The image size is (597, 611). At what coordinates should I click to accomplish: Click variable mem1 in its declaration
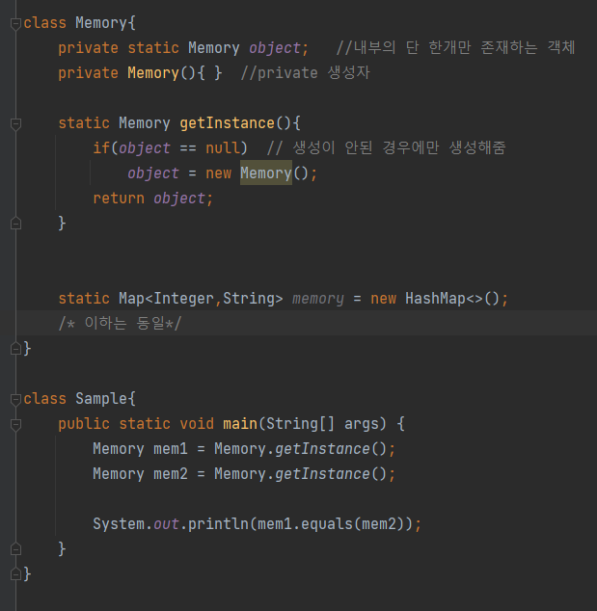[x=171, y=449]
